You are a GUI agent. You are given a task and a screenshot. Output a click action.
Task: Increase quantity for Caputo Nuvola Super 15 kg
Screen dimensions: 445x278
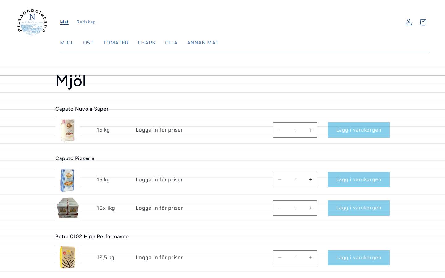tap(311, 130)
